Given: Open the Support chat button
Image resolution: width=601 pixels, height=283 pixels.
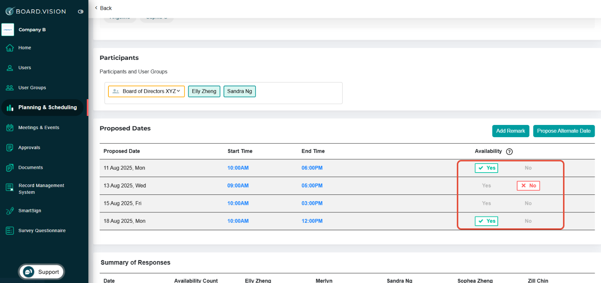Looking at the screenshot, I should [x=41, y=272].
